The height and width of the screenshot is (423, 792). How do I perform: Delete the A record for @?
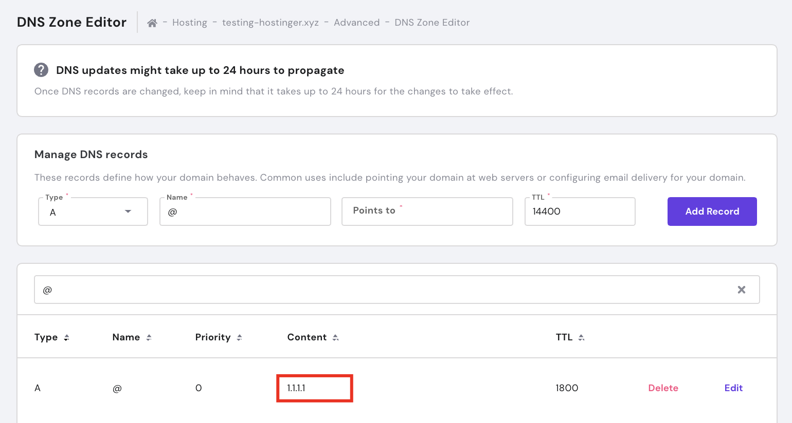(x=663, y=388)
